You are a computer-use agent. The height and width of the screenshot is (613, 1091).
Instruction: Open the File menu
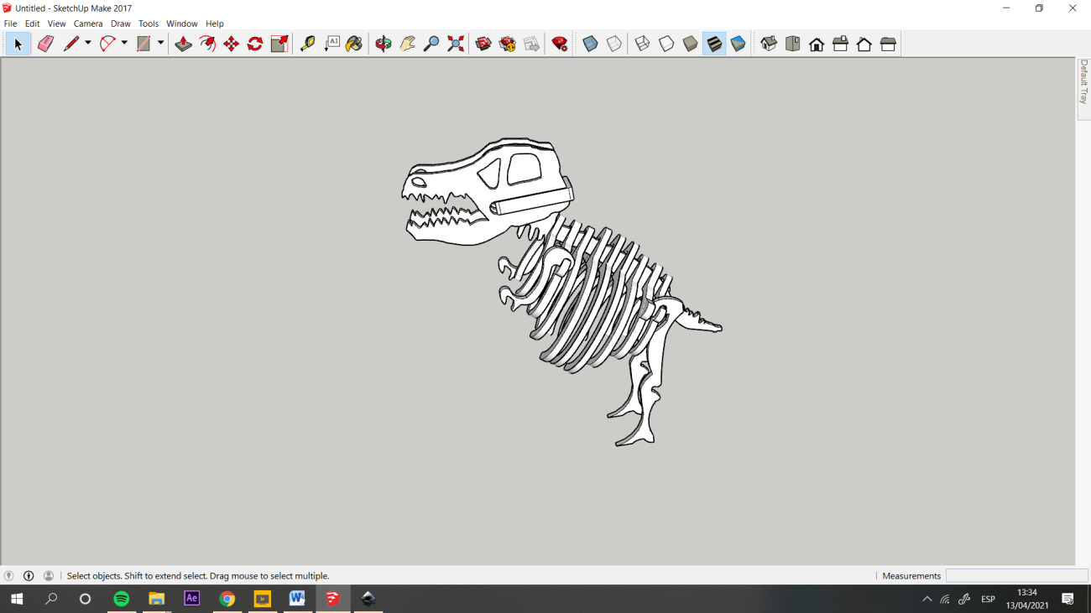pyautogui.click(x=10, y=23)
